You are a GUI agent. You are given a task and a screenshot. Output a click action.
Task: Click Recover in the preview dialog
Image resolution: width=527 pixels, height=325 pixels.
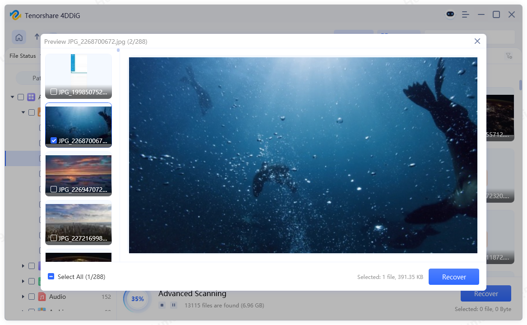[453, 276]
